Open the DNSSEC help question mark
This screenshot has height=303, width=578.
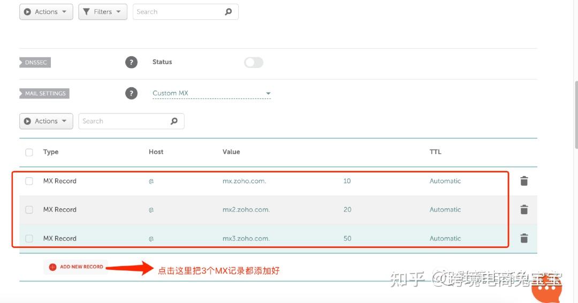pyautogui.click(x=131, y=62)
